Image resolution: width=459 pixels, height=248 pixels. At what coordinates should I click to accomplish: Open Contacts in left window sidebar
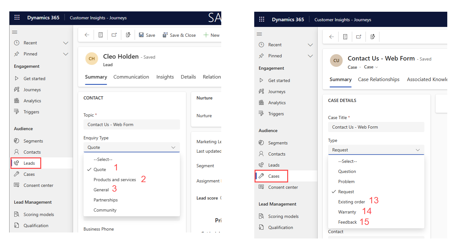32,152
